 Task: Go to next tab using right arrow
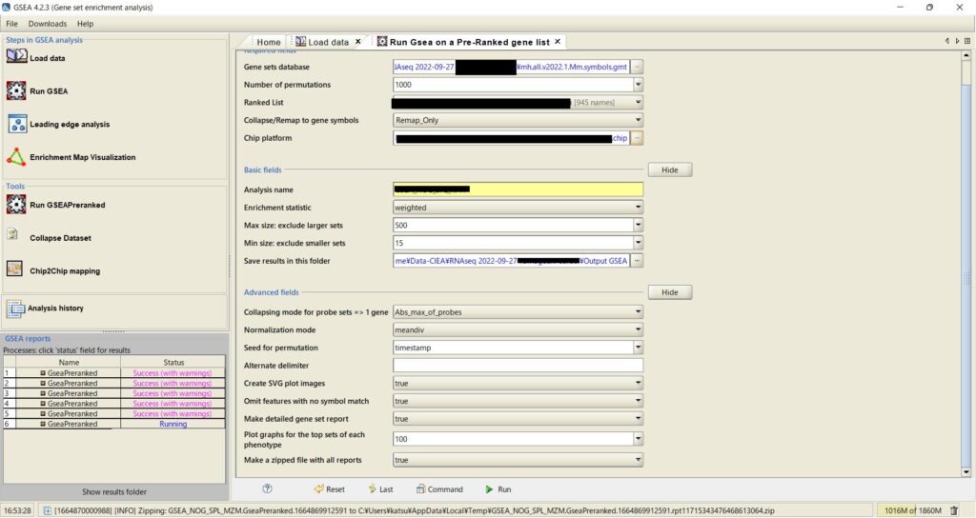[957, 41]
